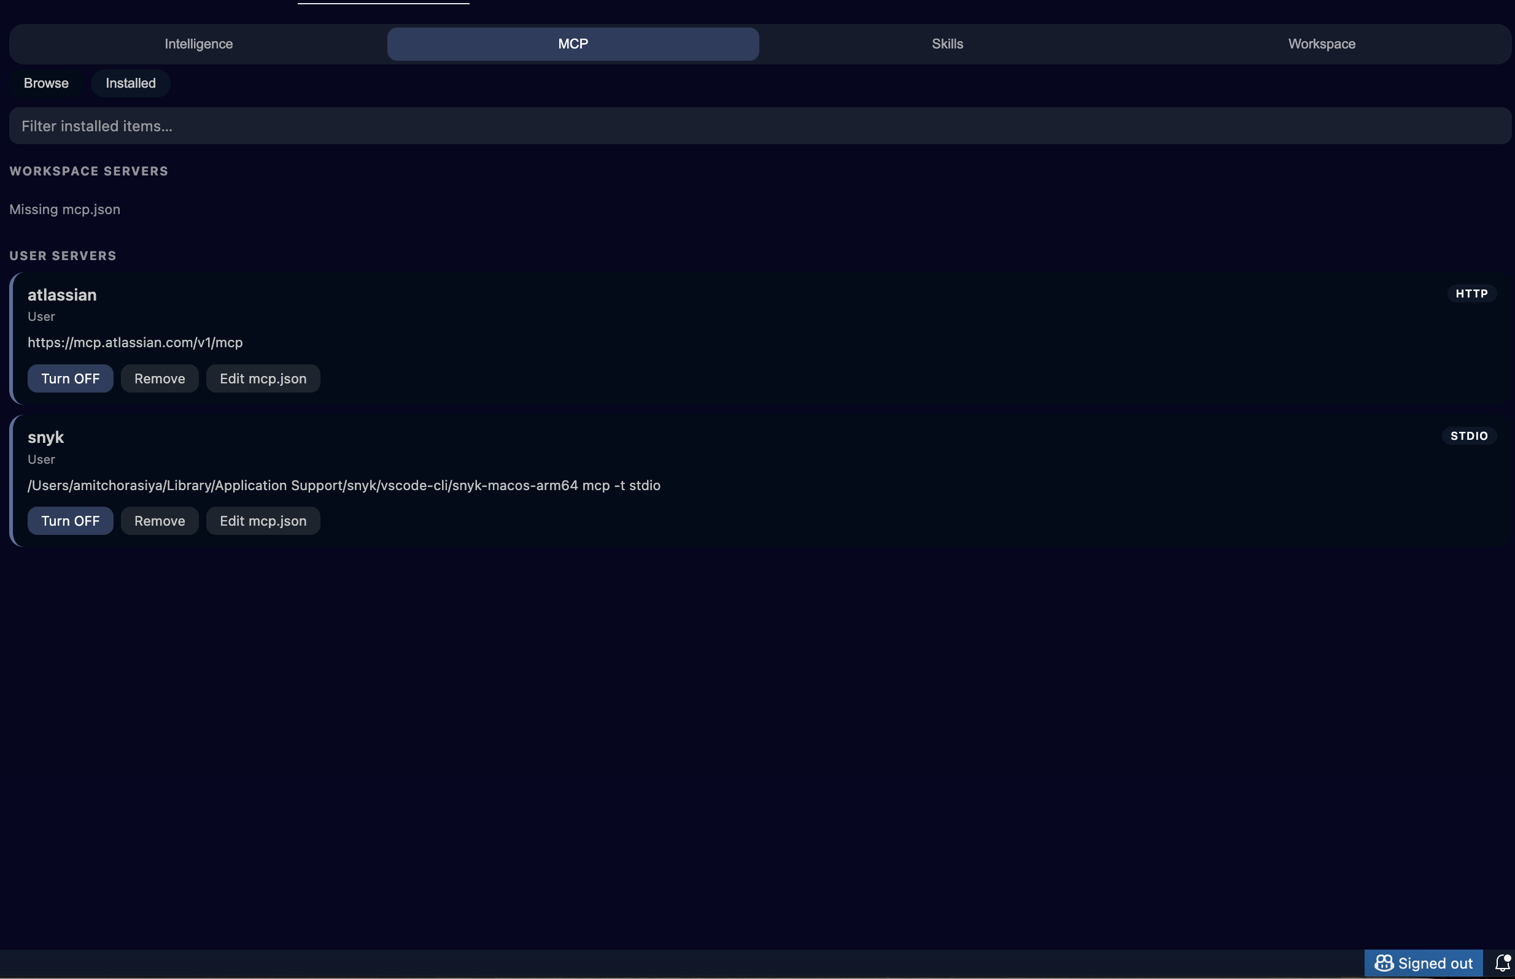The height and width of the screenshot is (979, 1515).
Task: Switch to the Intelligence tab
Action: pos(198,44)
